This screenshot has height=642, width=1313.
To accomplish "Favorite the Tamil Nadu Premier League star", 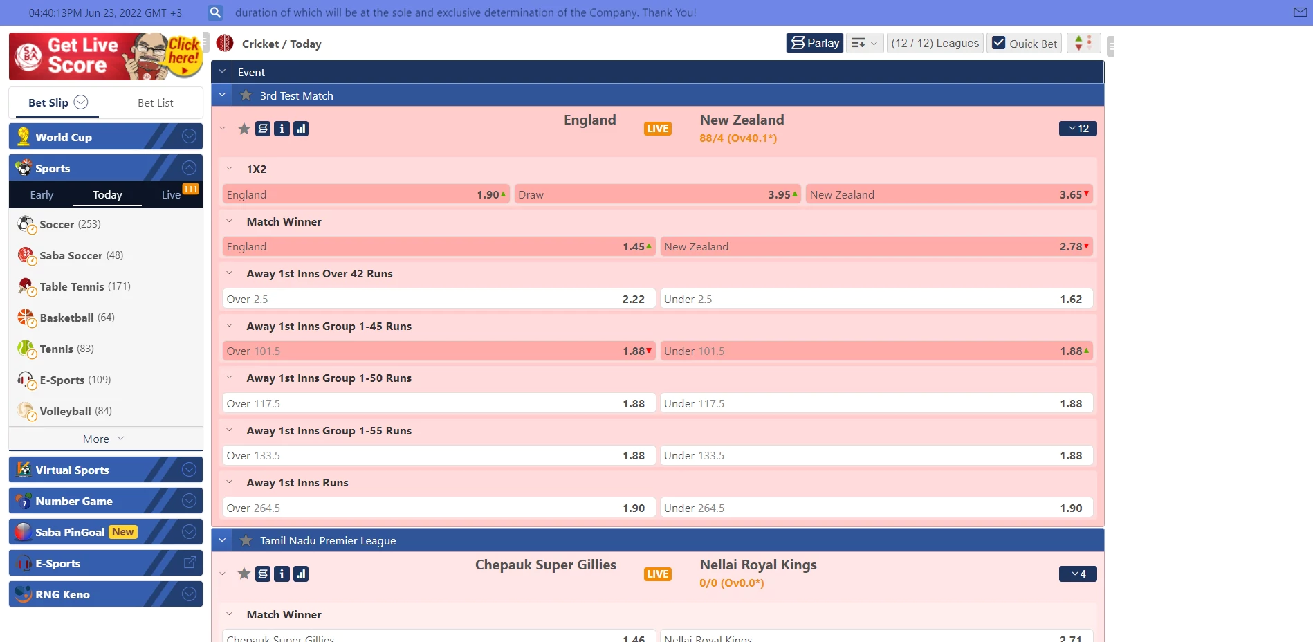I will [x=246, y=540].
